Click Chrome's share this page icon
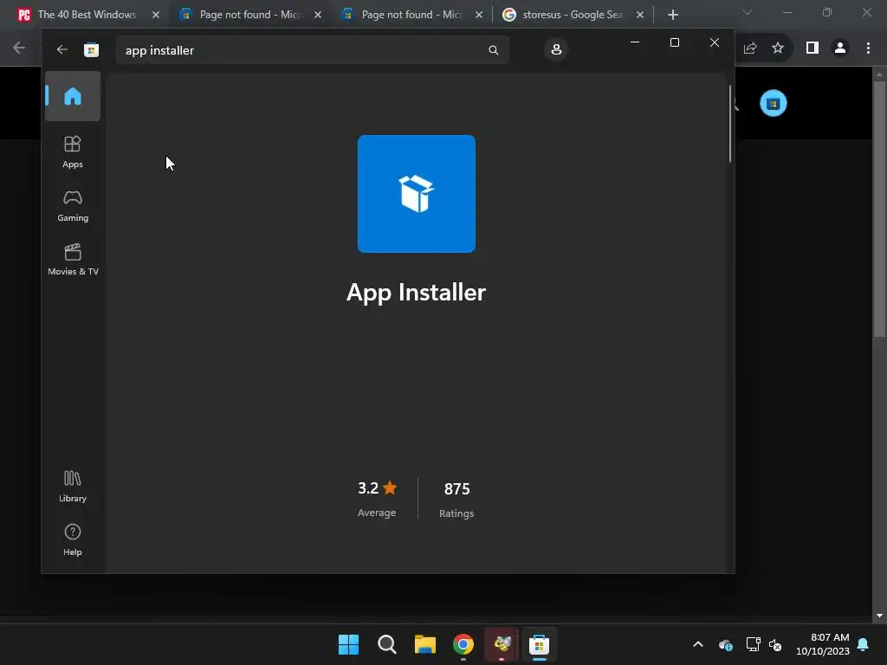This screenshot has width=887, height=665. 750,48
